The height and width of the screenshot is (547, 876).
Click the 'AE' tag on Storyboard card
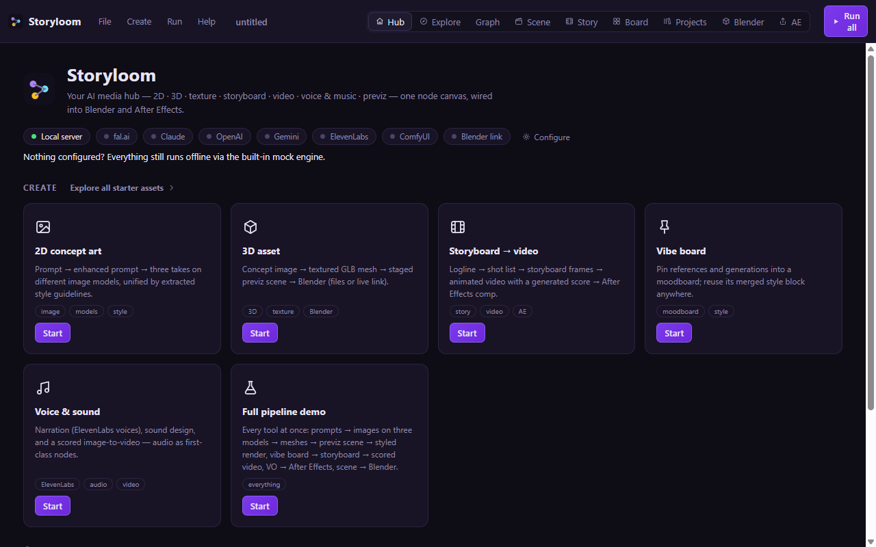point(522,311)
